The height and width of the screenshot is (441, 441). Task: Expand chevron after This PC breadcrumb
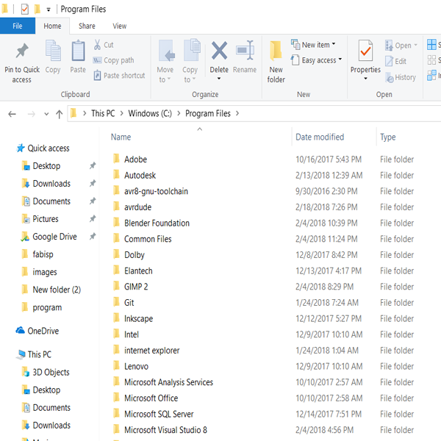coord(121,113)
